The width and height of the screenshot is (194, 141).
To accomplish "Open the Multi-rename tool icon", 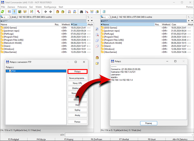I will click(x=87, y=12).
